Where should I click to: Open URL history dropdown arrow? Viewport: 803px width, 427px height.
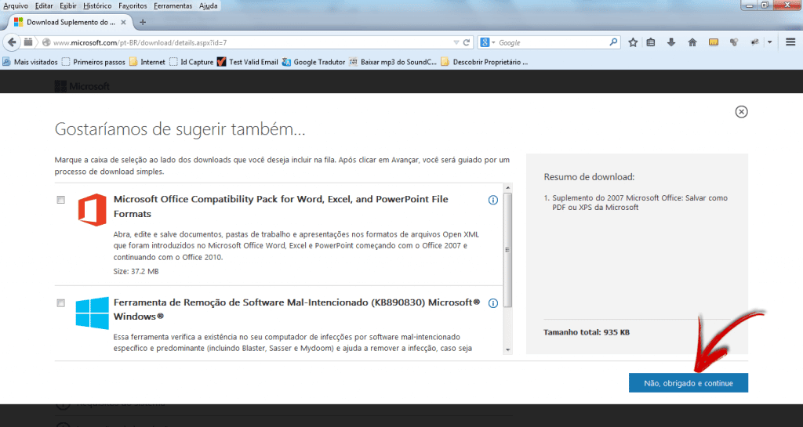(x=456, y=42)
